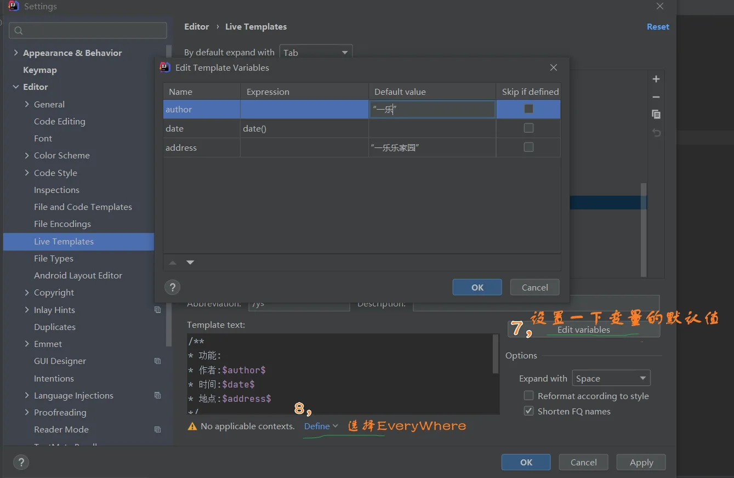Toggle Skip if defined for the address variable
Image resolution: width=734 pixels, height=478 pixels.
pyautogui.click(x=528, y=147)
